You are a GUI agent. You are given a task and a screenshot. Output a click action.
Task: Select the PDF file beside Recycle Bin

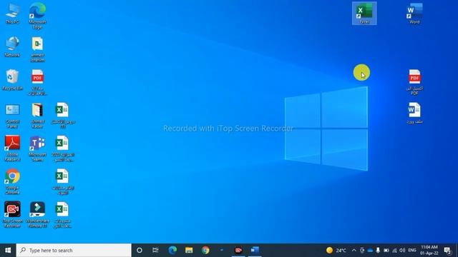37,82
